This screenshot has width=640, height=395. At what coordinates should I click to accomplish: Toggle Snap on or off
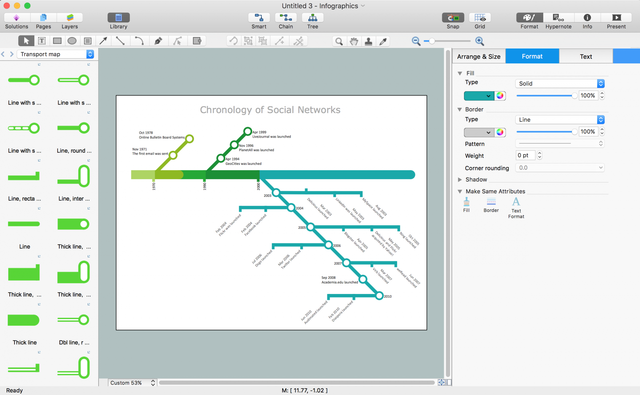click(453, 21)
